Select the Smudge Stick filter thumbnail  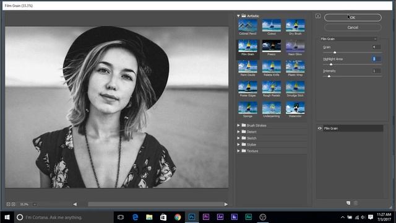[295, 89]
